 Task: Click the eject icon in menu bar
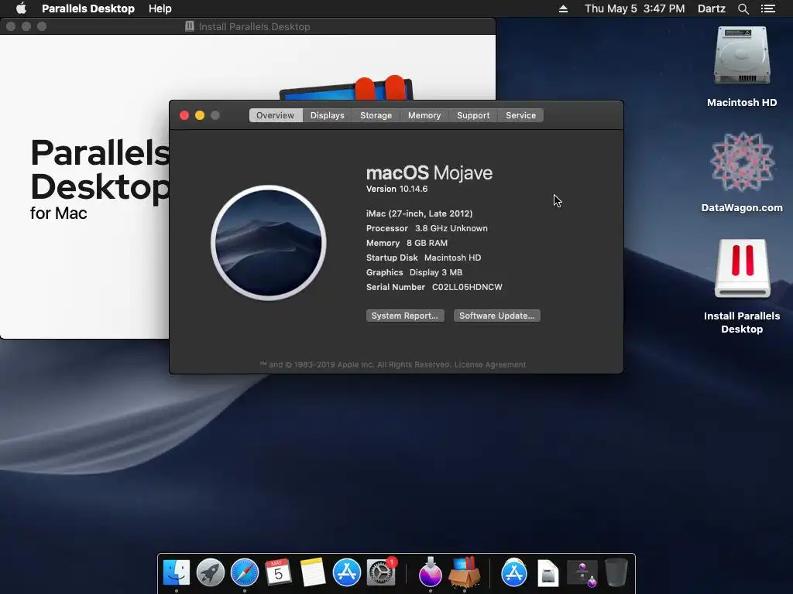click(x=563, y=9)
